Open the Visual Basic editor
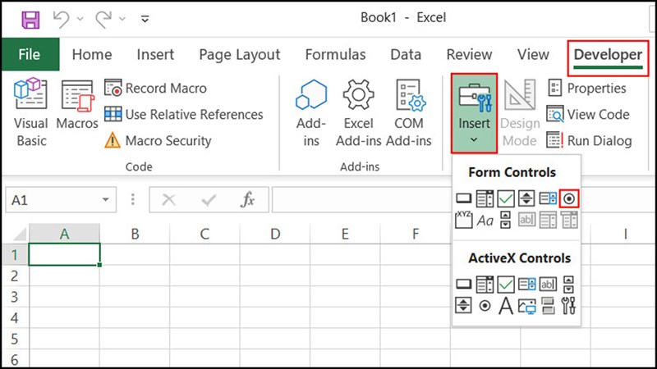This screenshot has width=657, height=369. tap(30, 112)
